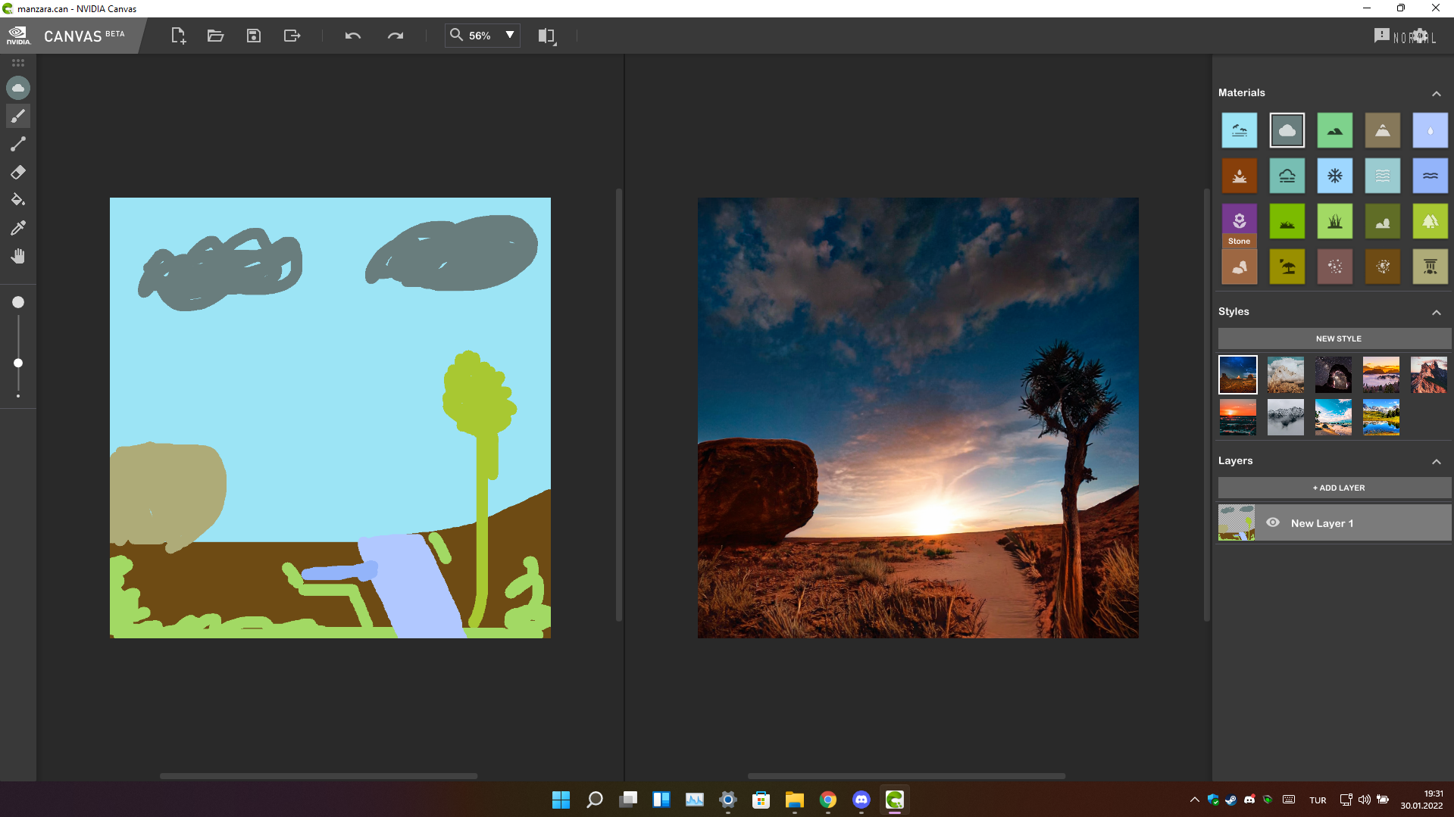Apply the tropical beach style

coord(1334,417)
